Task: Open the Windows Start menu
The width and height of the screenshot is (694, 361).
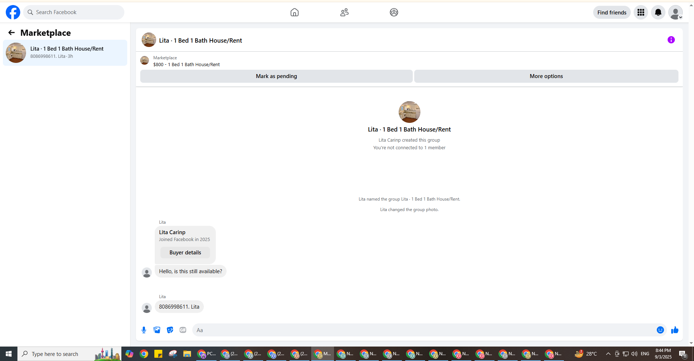Action: click(9, 354)
